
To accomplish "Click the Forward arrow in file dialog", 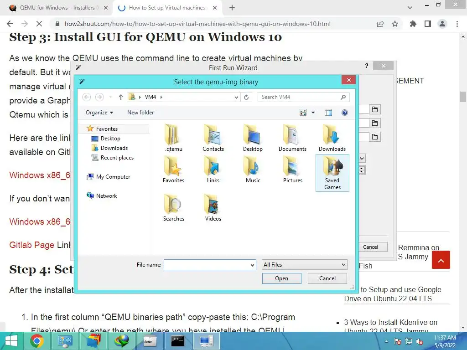I will point(99,97).
